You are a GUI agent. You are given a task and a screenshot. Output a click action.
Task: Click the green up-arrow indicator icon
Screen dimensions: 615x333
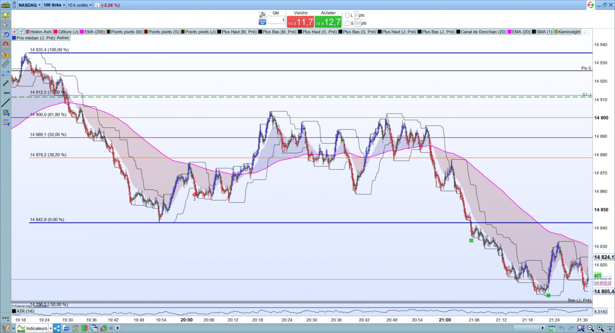point(21,31)
